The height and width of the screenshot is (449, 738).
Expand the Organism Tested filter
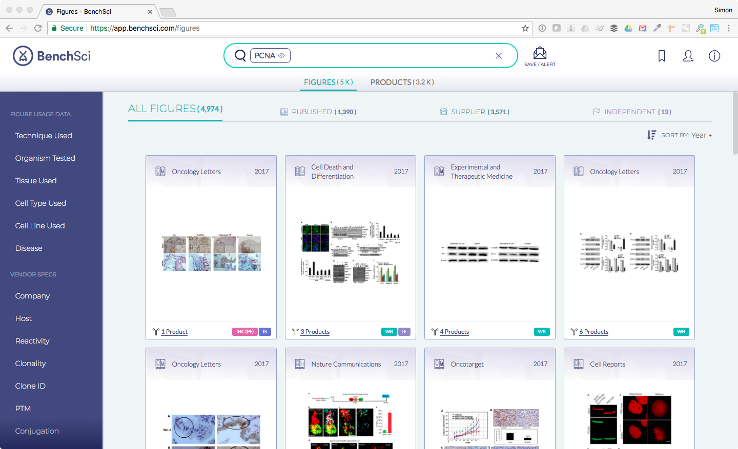point(45,158)
